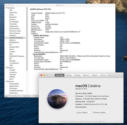Select Thunderbolt in the sidebar
The image size is (127, 125).
click(x=14, y=63)
